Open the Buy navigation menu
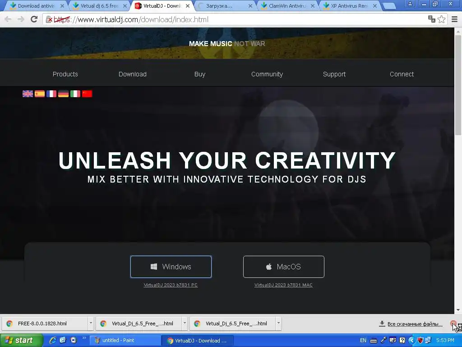462x347 pixels. (x=200, y=75)
